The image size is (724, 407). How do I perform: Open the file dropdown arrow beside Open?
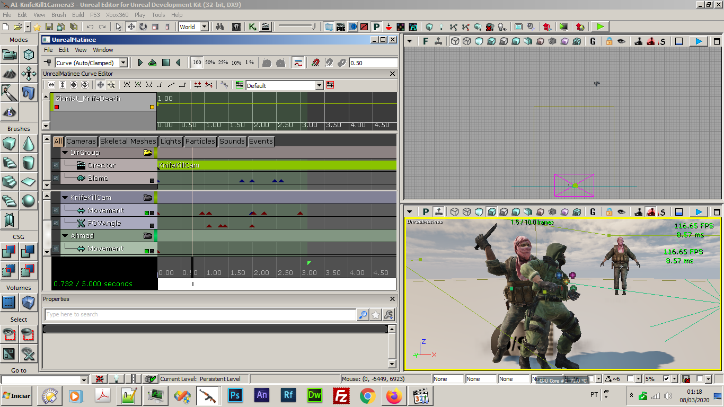click(27, 26)
